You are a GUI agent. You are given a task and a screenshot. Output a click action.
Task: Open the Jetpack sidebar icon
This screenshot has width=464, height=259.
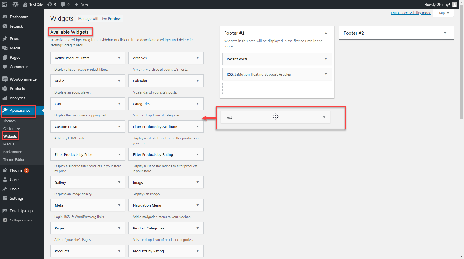[x=5, y=26]
